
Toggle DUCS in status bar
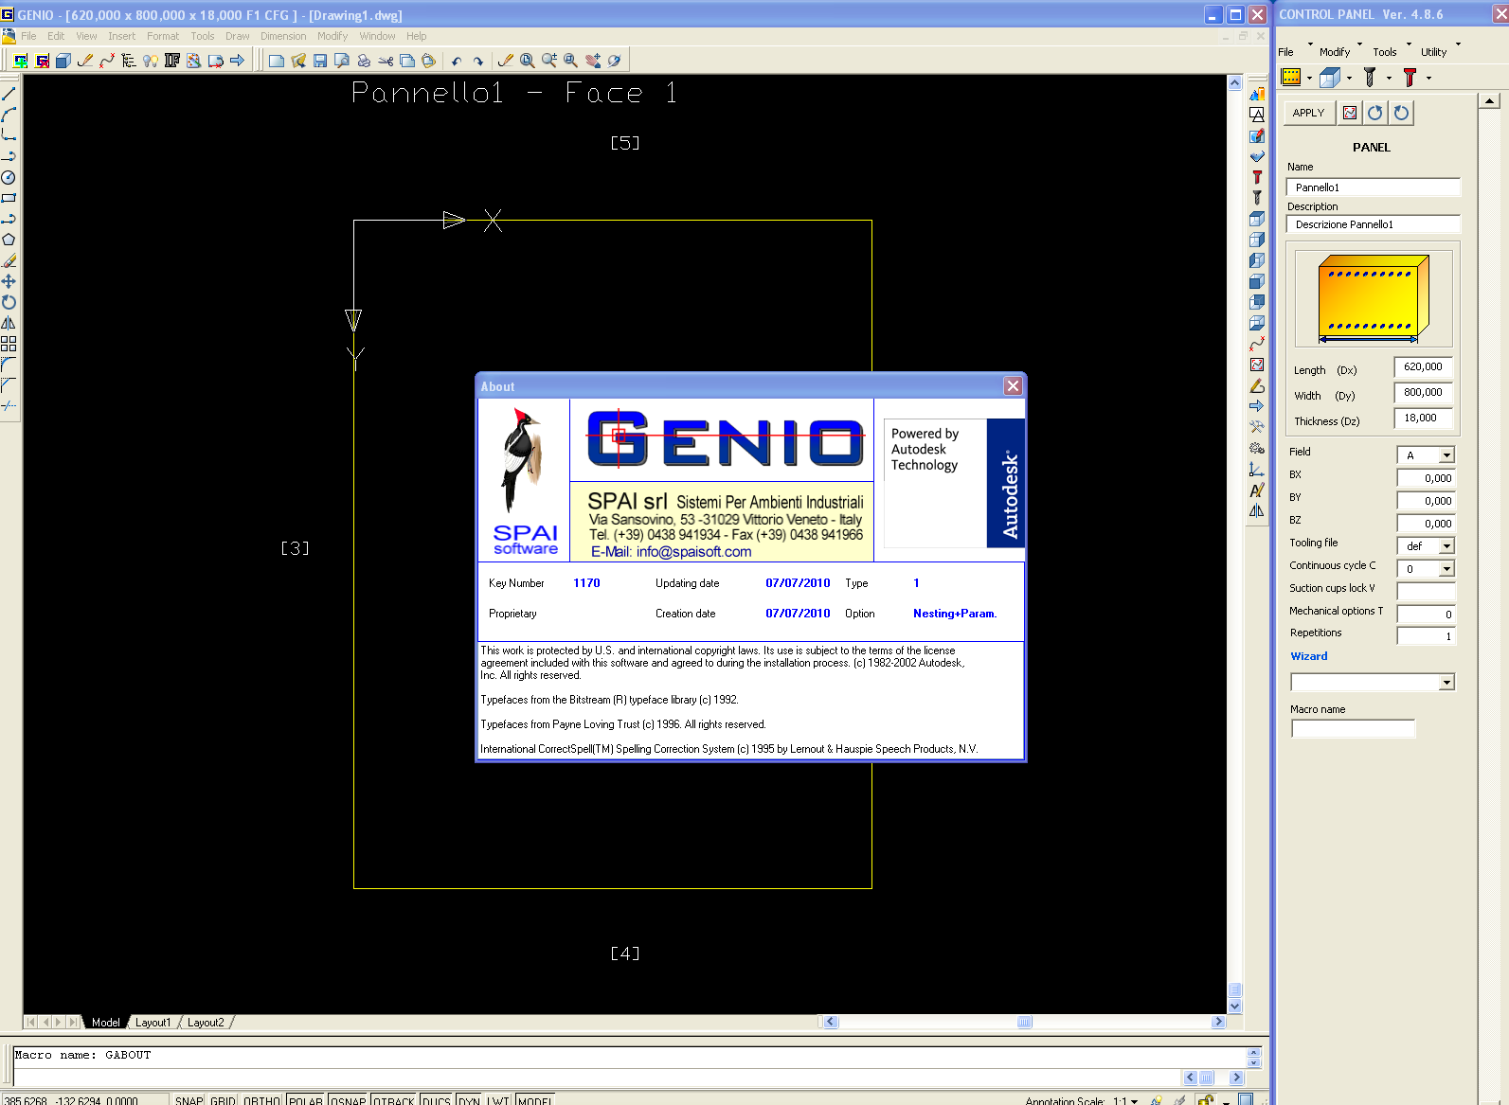point(436,1100)
